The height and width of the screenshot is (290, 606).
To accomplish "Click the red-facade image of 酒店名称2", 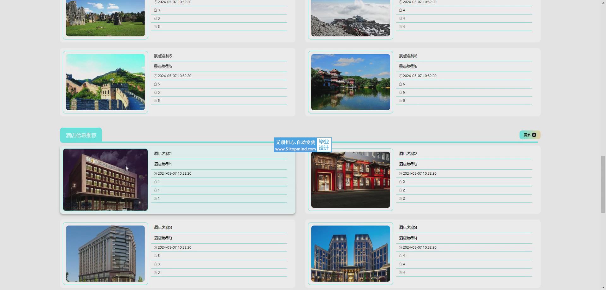I will click(351, 180).
